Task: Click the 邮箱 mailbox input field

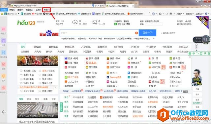Action: click(154, 24)
